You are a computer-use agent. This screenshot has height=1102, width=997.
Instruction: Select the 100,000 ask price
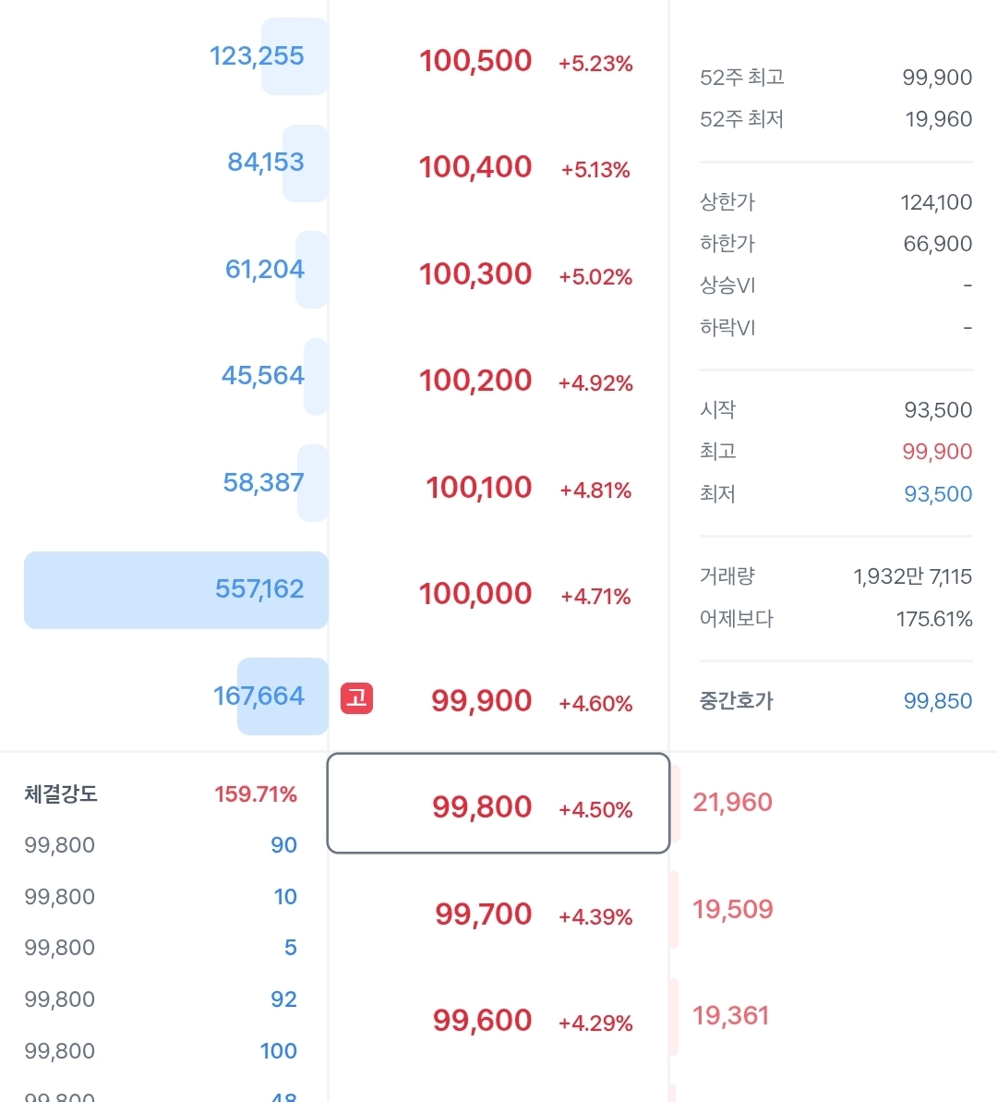coord(475,594)
